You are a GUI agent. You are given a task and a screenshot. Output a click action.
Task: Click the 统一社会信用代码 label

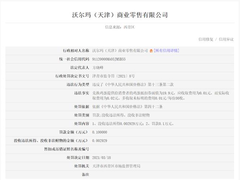coord(74,59)
